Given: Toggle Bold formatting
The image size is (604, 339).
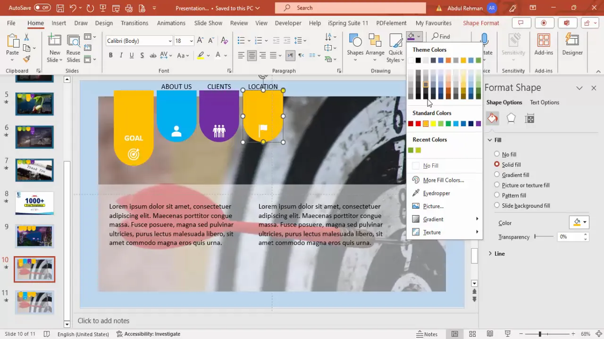Looking at the screenshot, I should (110, 55).
